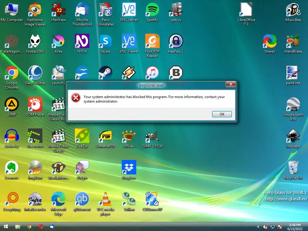Select the KeePass 2 shortcut
This screenshot has width=308, height=231.
point(176,44)
